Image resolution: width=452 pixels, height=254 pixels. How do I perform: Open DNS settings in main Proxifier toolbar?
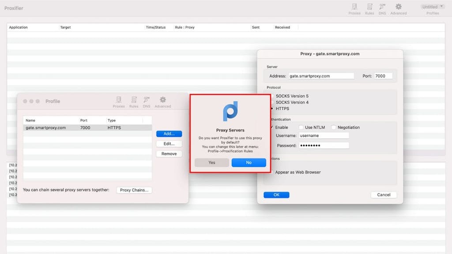[382, 9]
